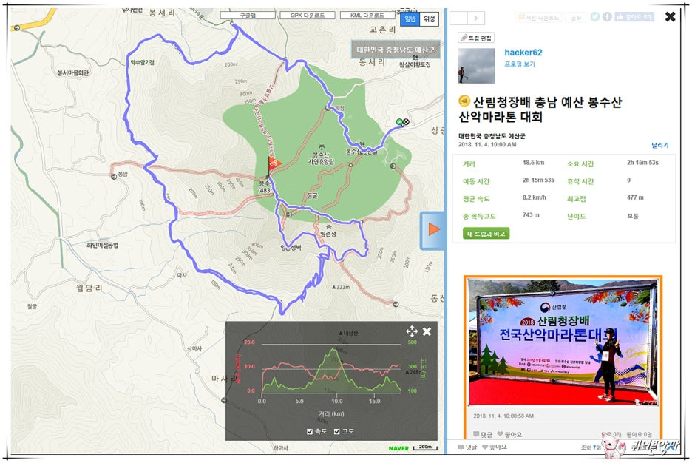Close the trip detail panel with X

[x=670, y=17]
